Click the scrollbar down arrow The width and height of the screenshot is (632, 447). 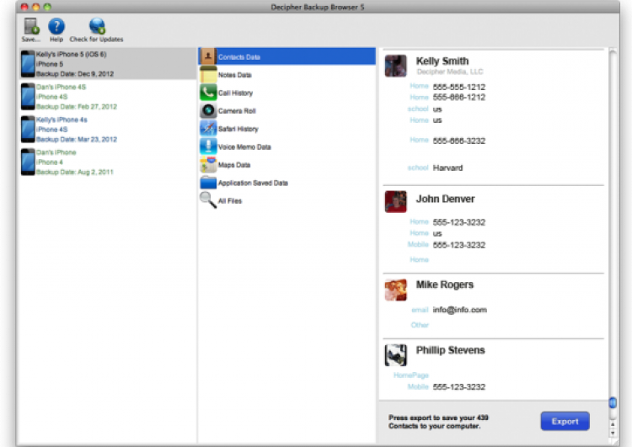613,434
